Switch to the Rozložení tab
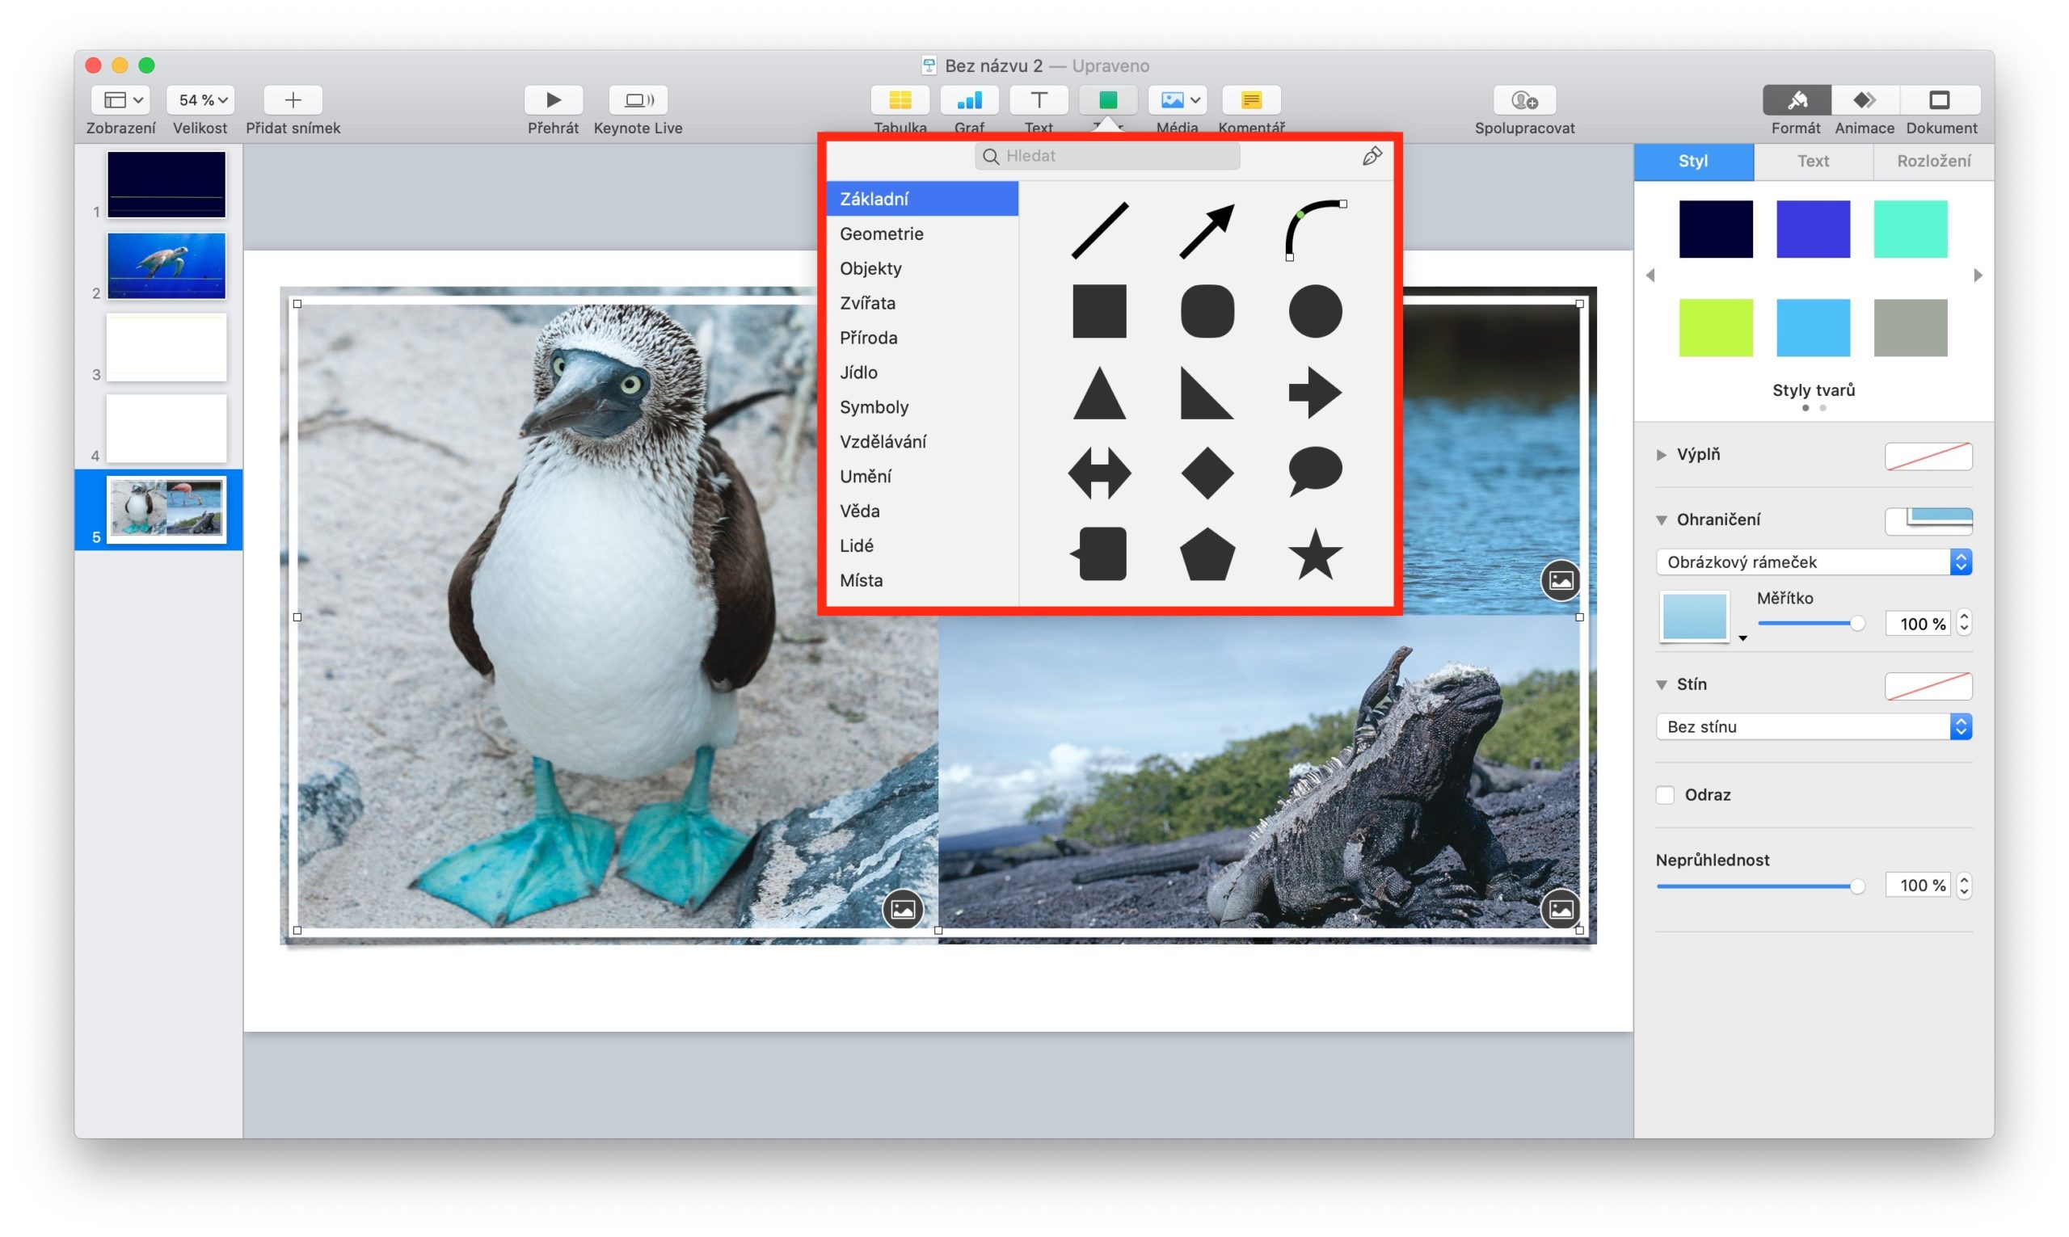Image resolution: width=2069 pixels, height=1237 pixels. (x=1933, y=161)
